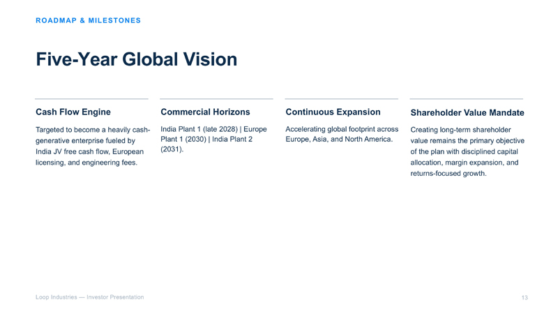
Task: Click the divider line above Continuous Expansion
Action: (342, 98)
